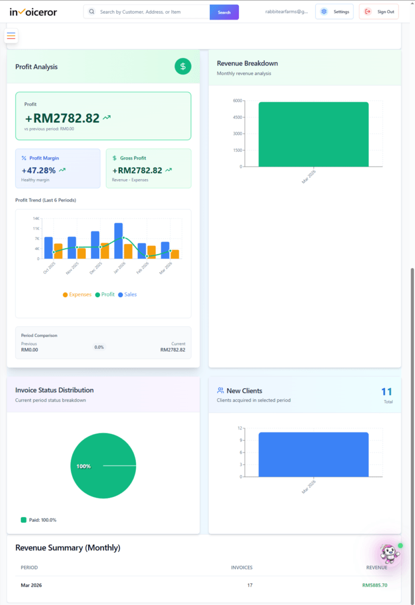Click the Profit Trend (Last 6 Periods) title
The height and width of the screenshot is (605, 415).
click(46, 200)
